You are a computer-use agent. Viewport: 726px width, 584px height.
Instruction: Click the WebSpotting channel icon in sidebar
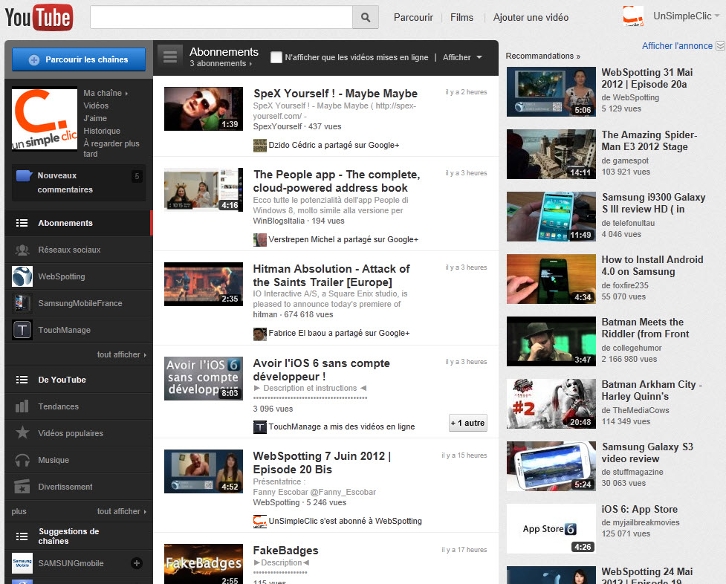click(22, 276)
